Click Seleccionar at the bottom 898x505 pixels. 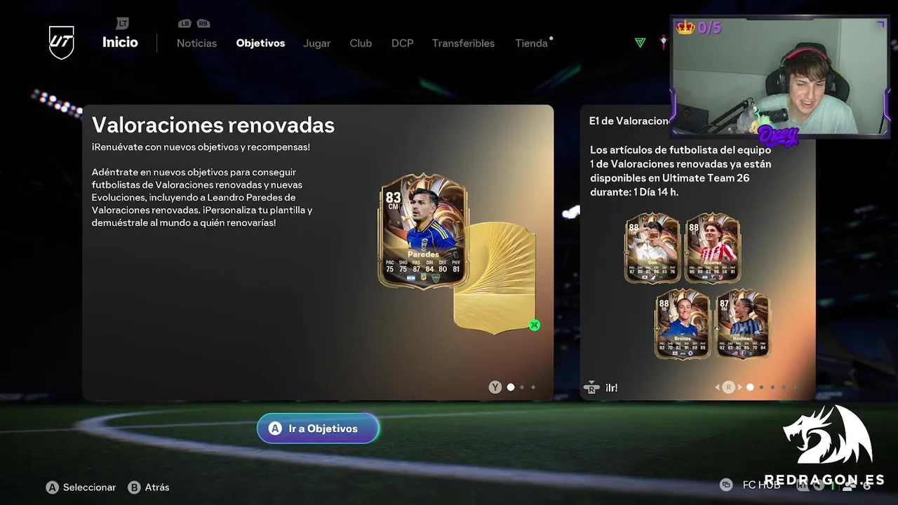tap(89, 487)
